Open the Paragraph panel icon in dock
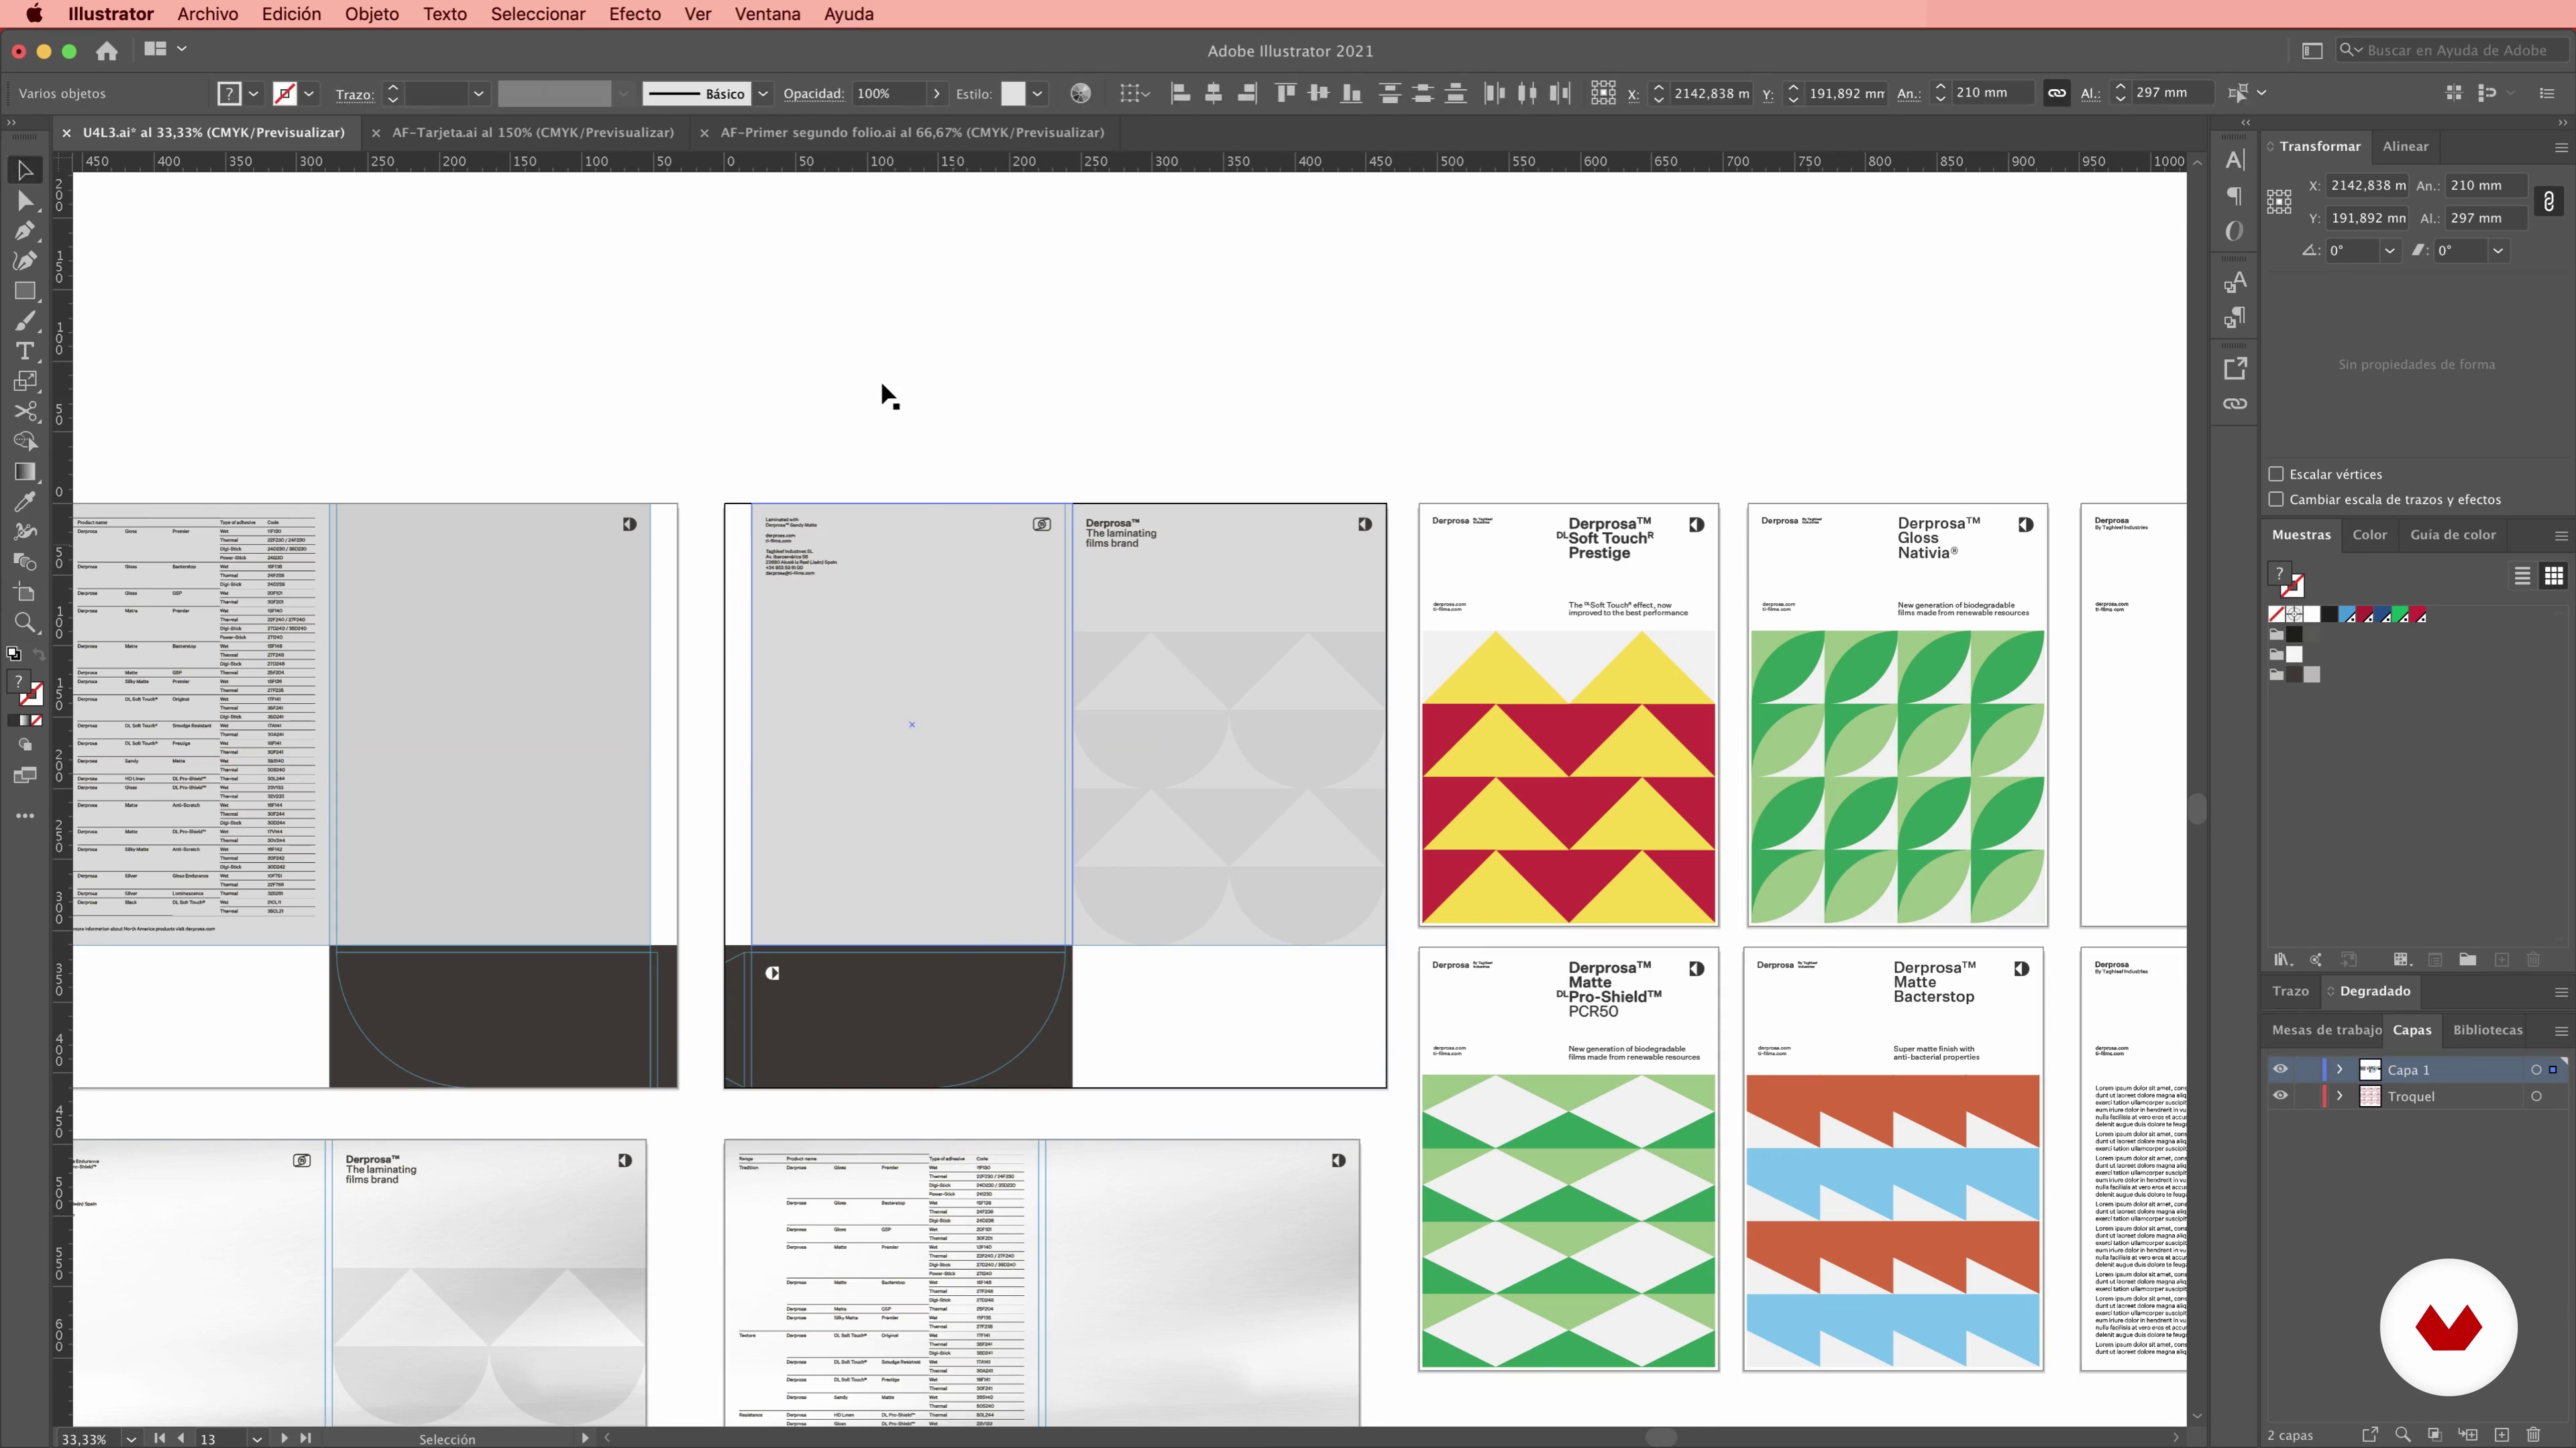 [2235, 196]
